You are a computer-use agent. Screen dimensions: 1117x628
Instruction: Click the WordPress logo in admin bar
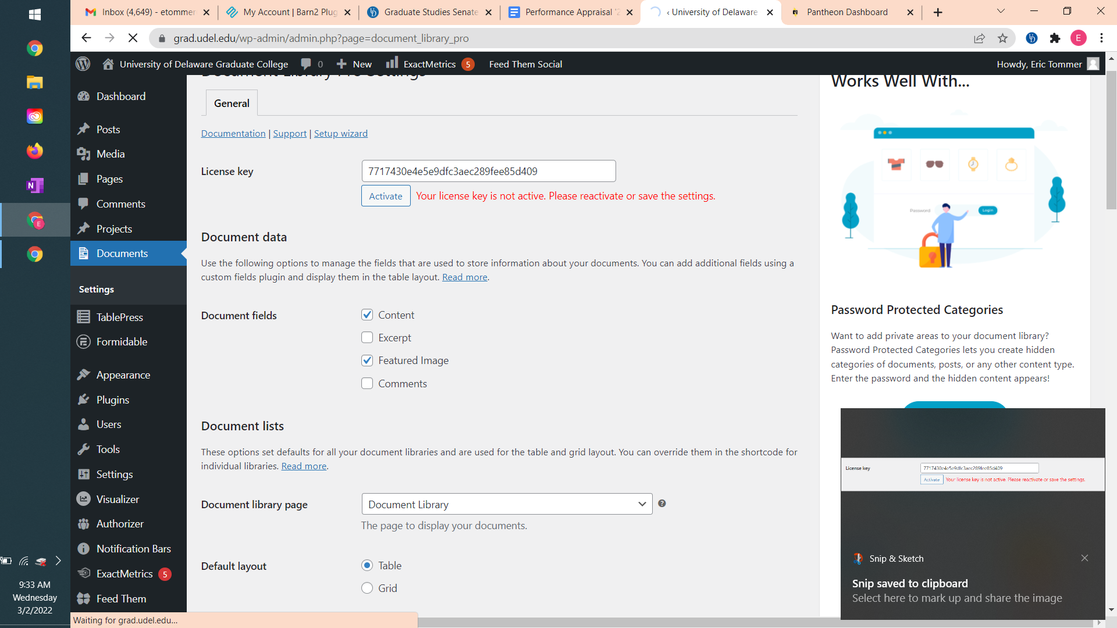click(x=83, y=64)
